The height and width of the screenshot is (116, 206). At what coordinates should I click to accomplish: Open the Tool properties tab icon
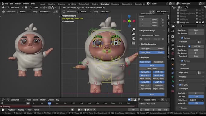click(173, 31)
